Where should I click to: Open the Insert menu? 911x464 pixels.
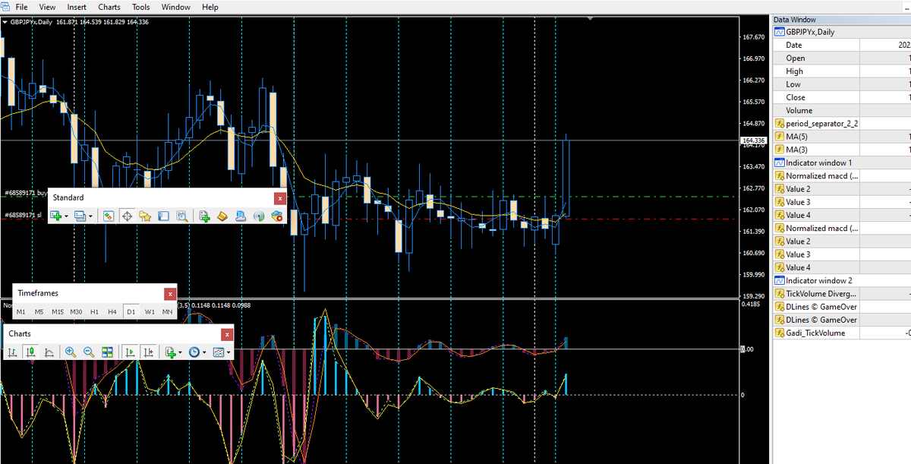[77, 7]
